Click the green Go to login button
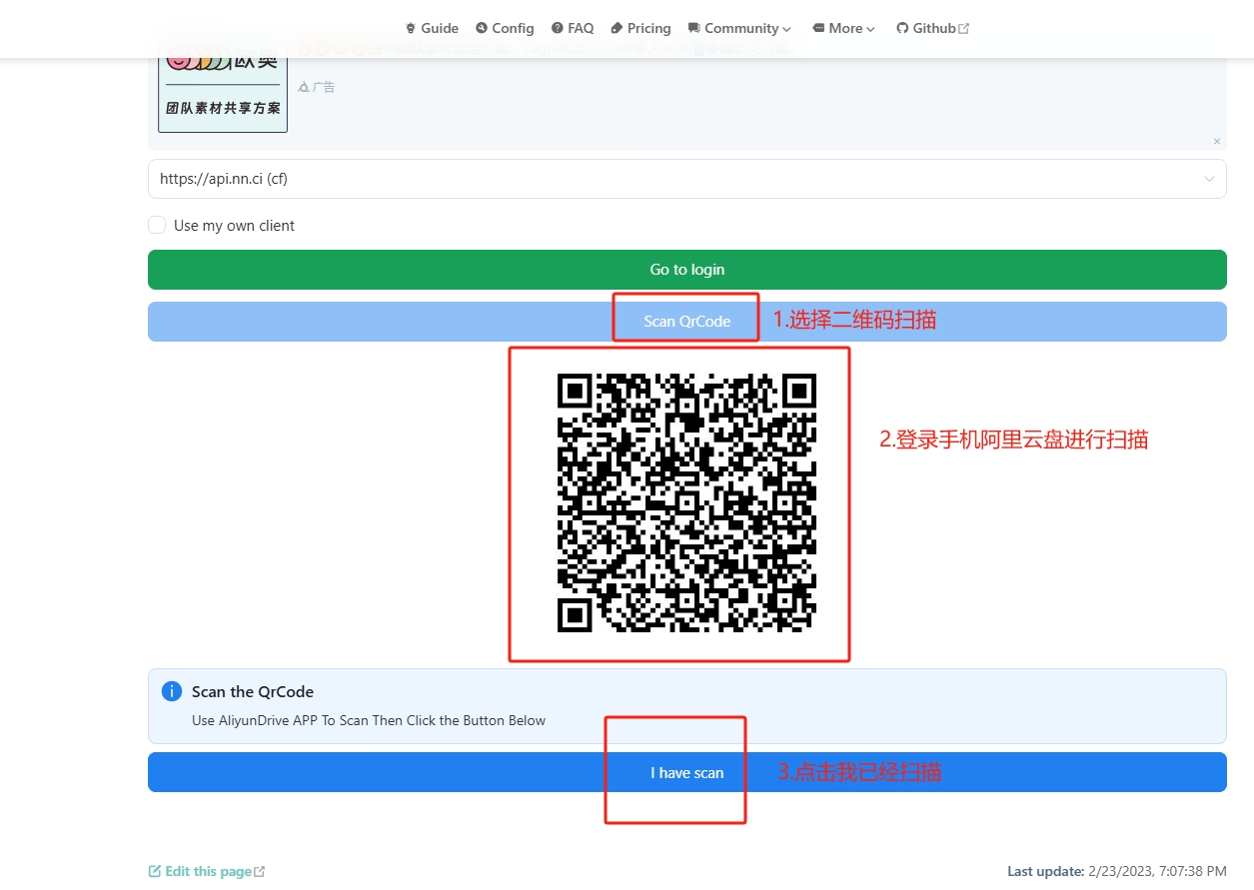Image resolution: width=1254 pixels, height=890 pixels. (686, 270)
